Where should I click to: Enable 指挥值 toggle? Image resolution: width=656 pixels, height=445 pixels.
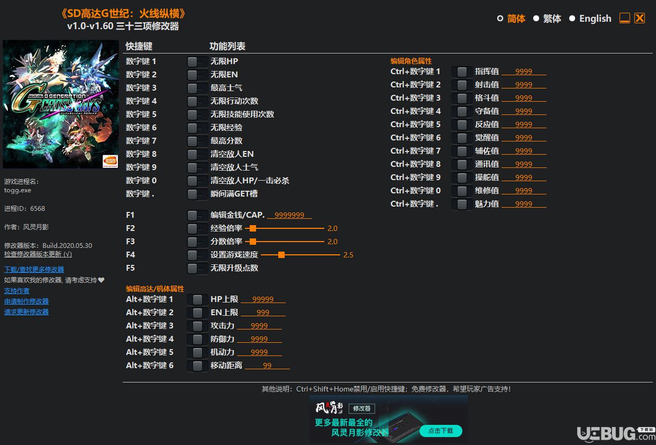tap(462, 72)
